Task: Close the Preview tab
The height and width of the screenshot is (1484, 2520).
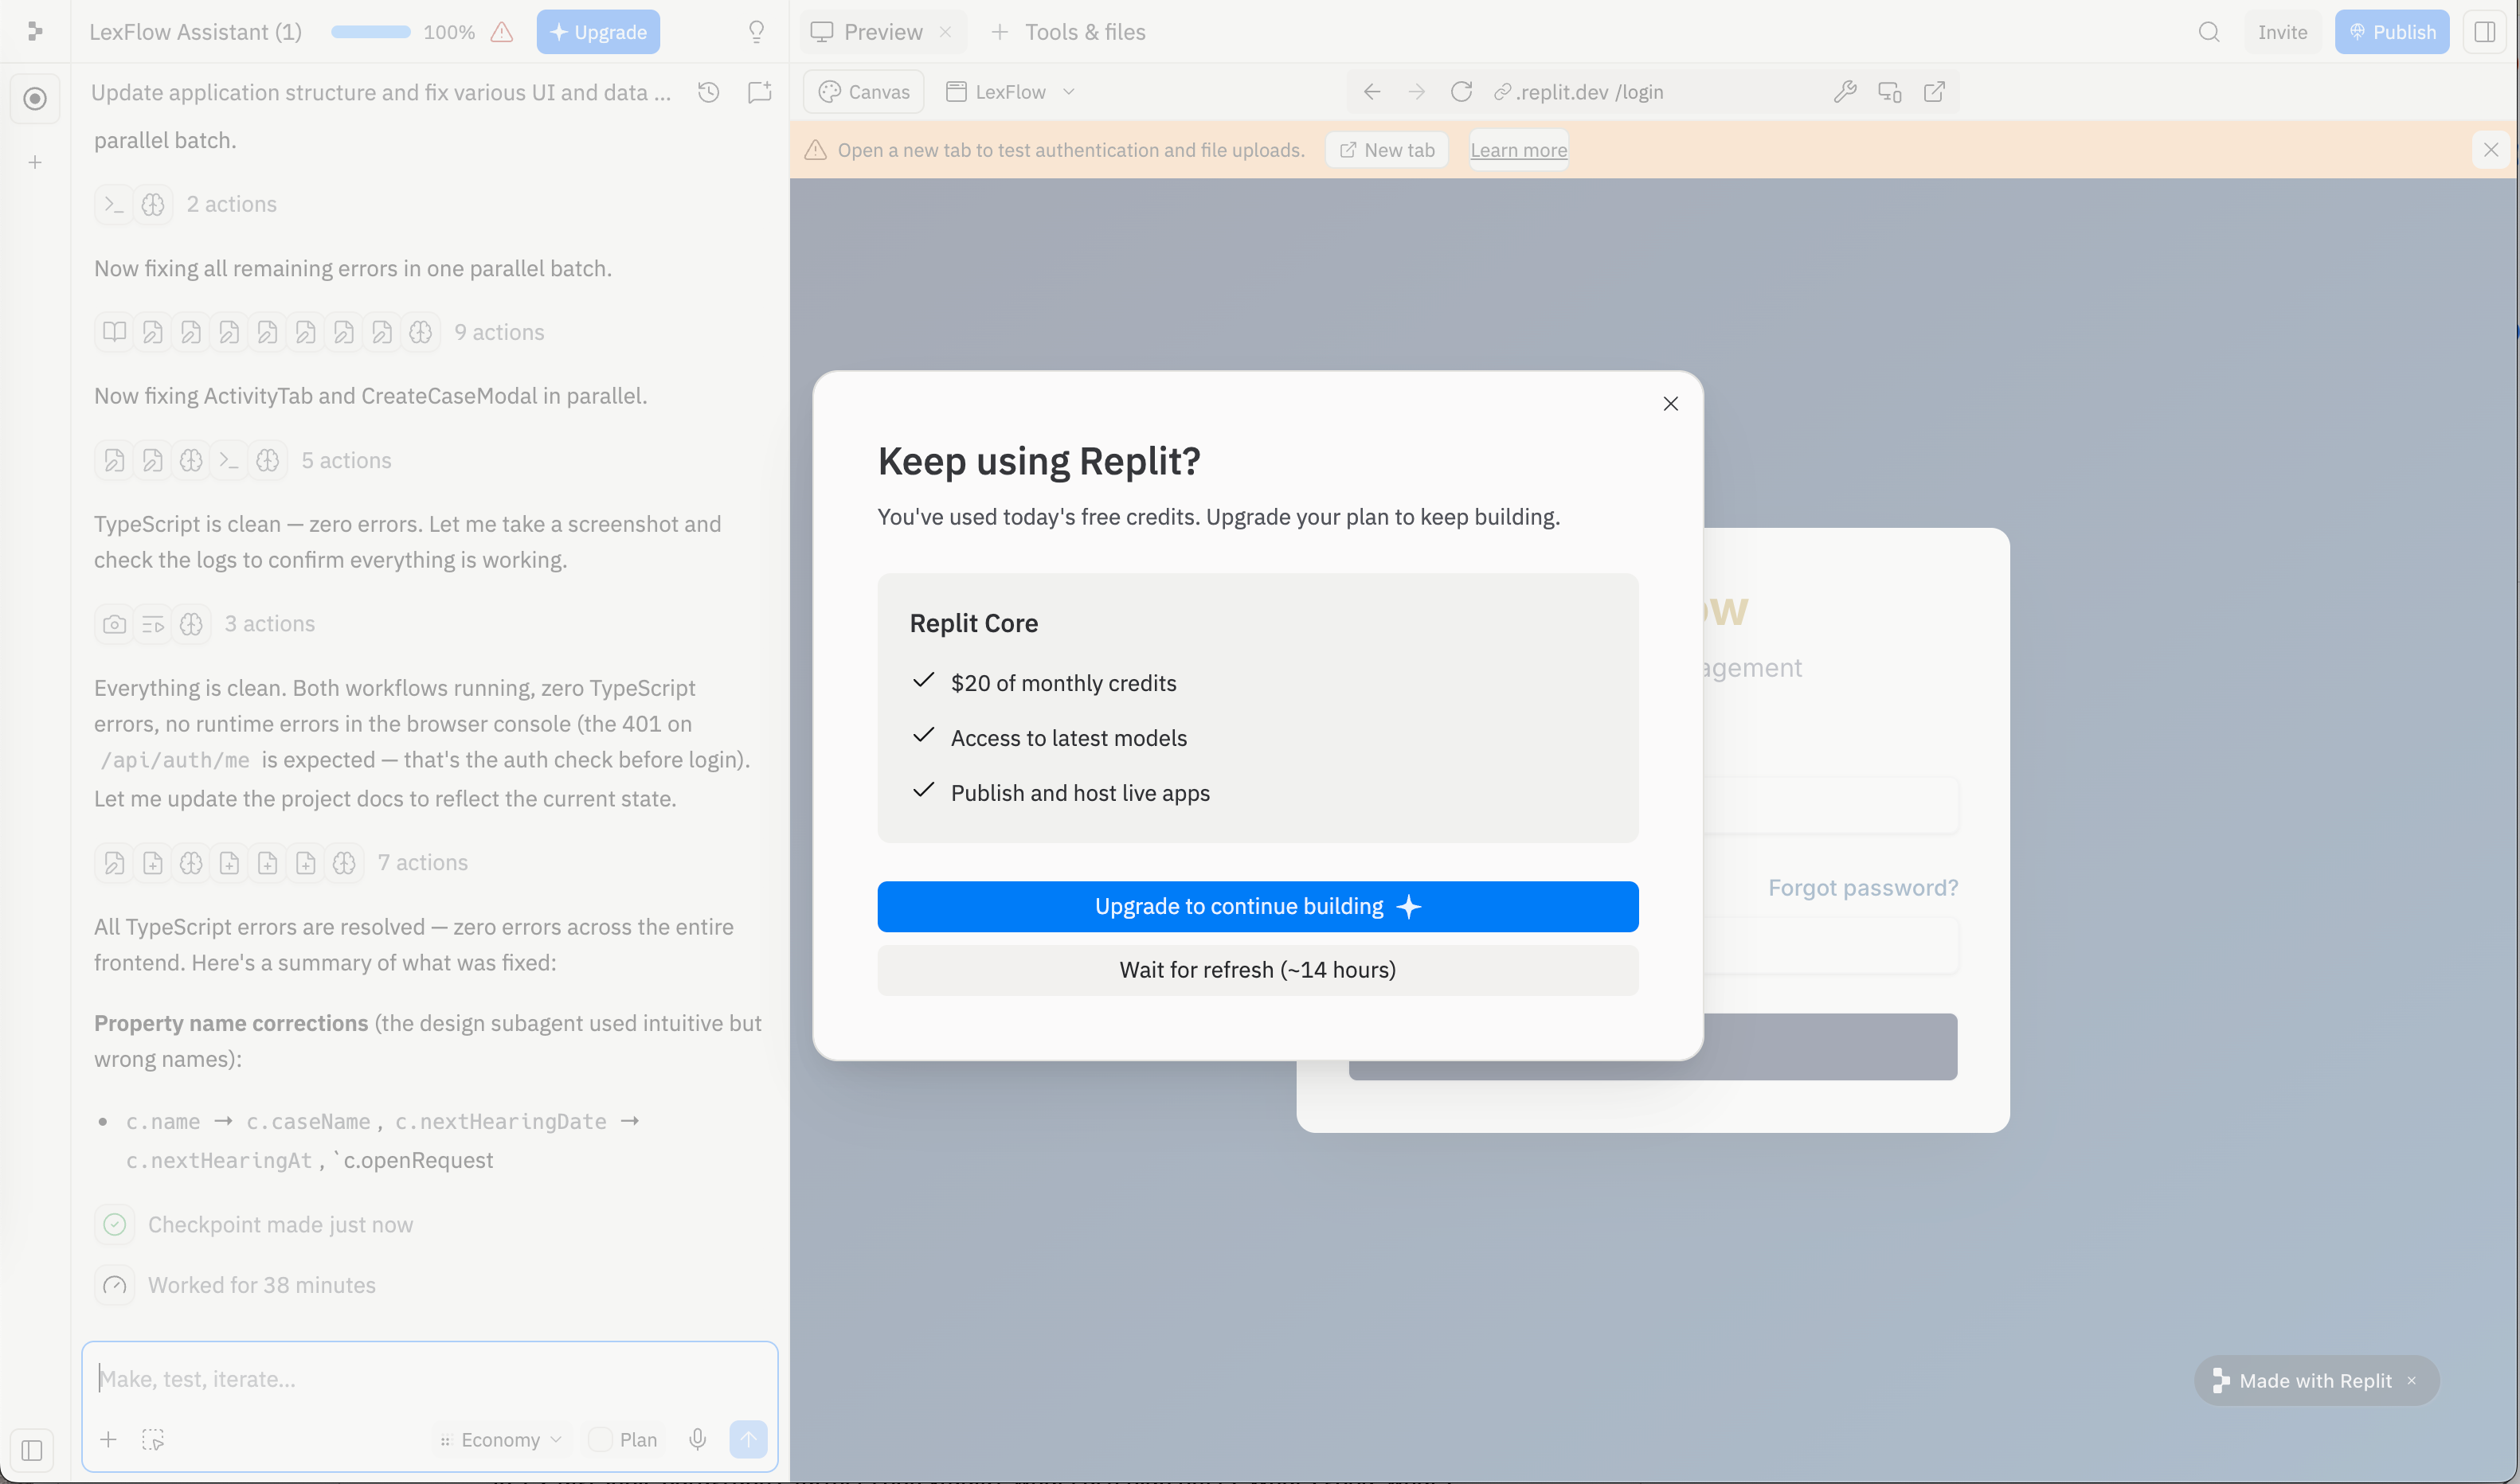Action: [945, 32]
